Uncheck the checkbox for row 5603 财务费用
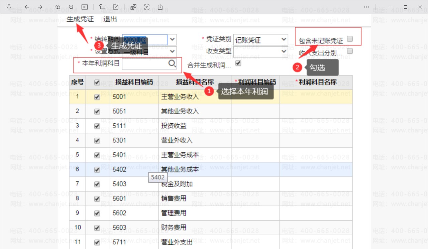This screenshot has width=428, height=249. [97, 228]
